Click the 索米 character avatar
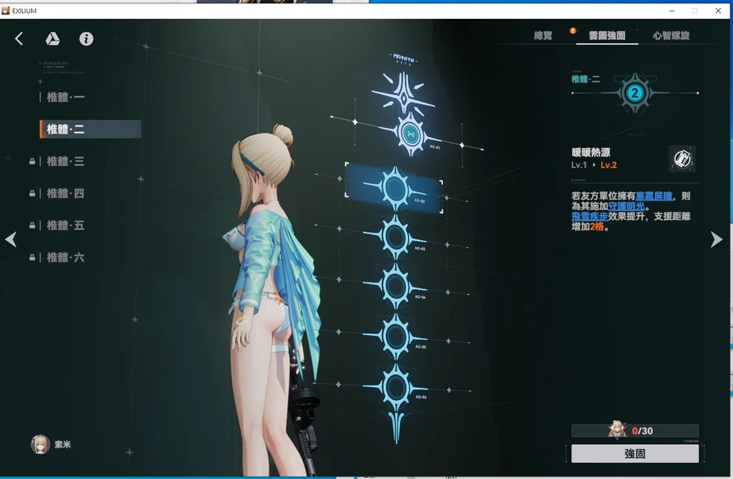 click(40, 445)
